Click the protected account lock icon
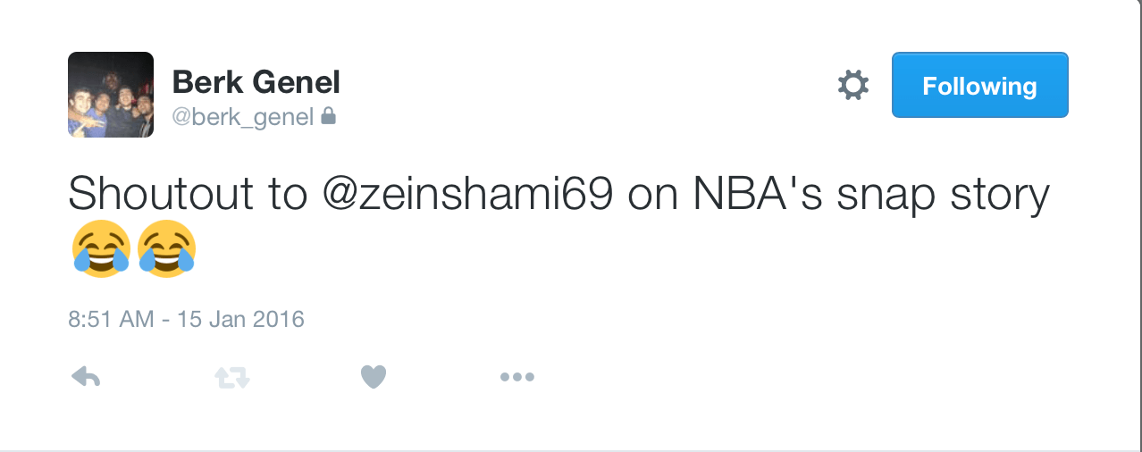The height and width of the screenshot is (452, 1142). 328,116
